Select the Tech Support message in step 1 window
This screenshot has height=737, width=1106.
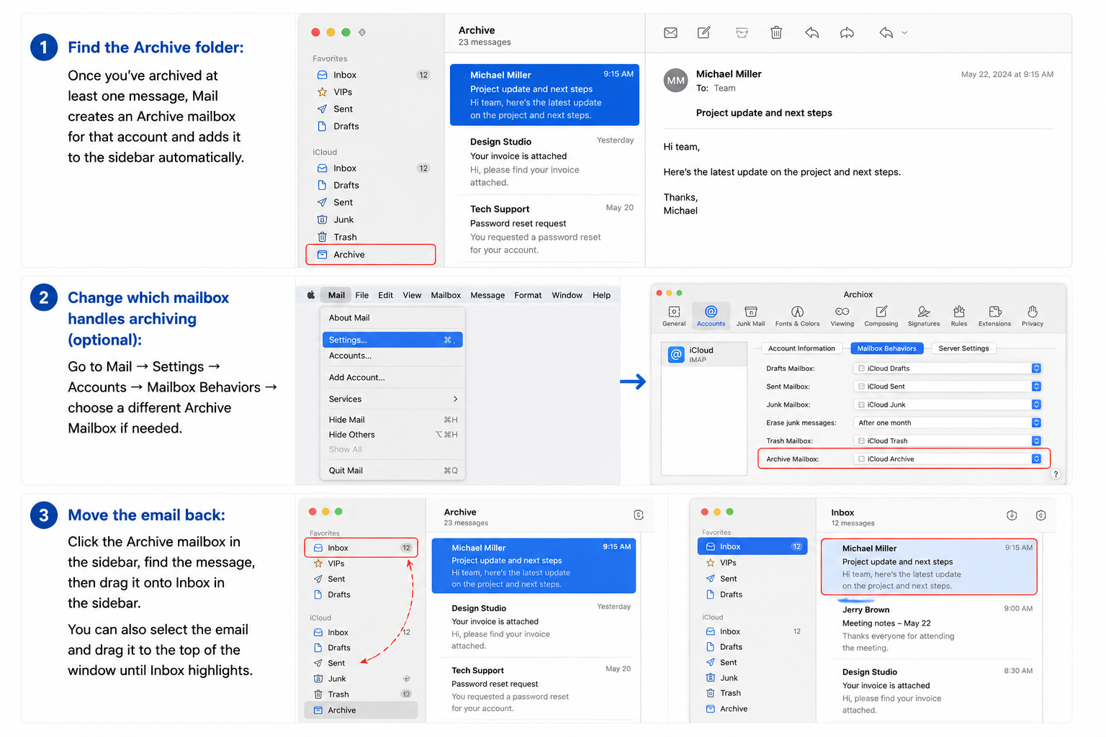pyautogui.click(x=544, y=229)
